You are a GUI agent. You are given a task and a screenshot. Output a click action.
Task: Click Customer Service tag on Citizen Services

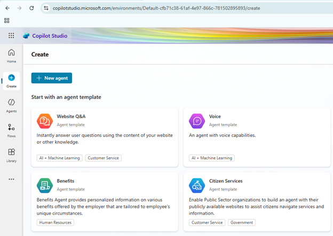pos(207,223)
